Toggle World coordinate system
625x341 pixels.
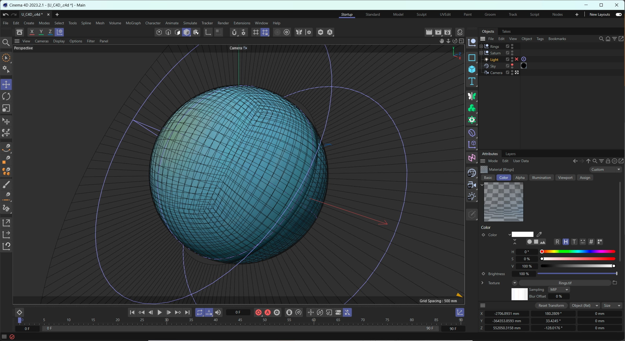(60, 32)
